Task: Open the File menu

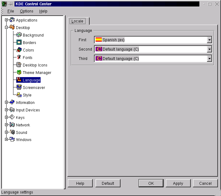Action: pos(11,11)
